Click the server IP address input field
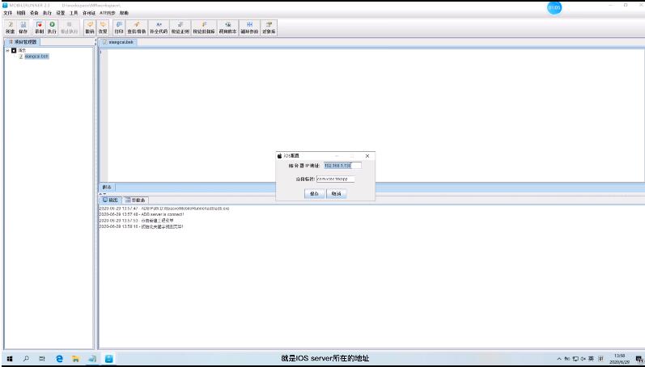 click(342, 166)
